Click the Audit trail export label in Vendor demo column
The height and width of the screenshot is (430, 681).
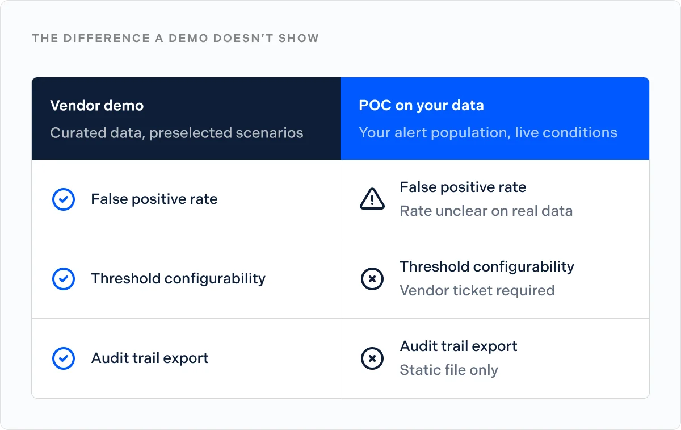[150, 358]
